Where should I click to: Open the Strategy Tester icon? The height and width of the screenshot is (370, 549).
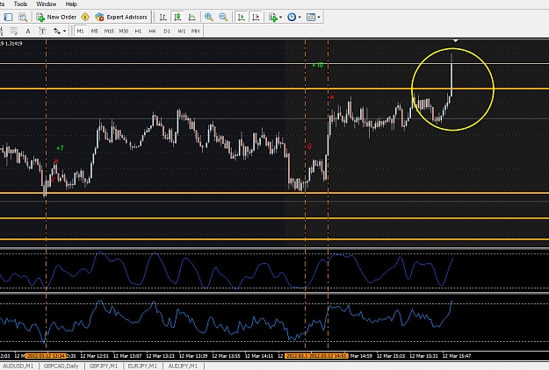23,17
